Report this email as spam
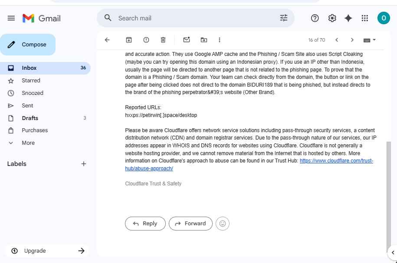Viewport: 397px width, 263px height. pos(146,40)
